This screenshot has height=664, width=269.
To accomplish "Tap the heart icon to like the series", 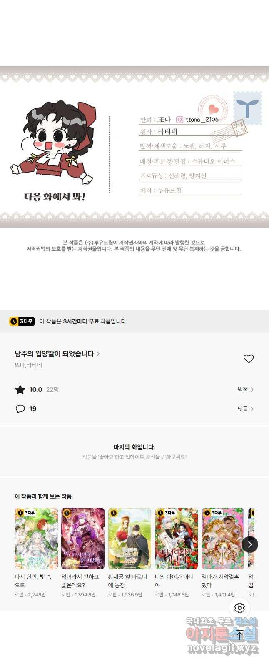I will pyautogui.click(x=249, y=359).
